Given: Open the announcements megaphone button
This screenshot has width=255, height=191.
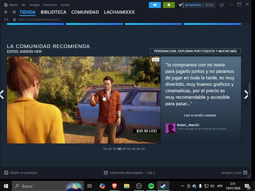Looking at the screenshot, I should (155, 5).
